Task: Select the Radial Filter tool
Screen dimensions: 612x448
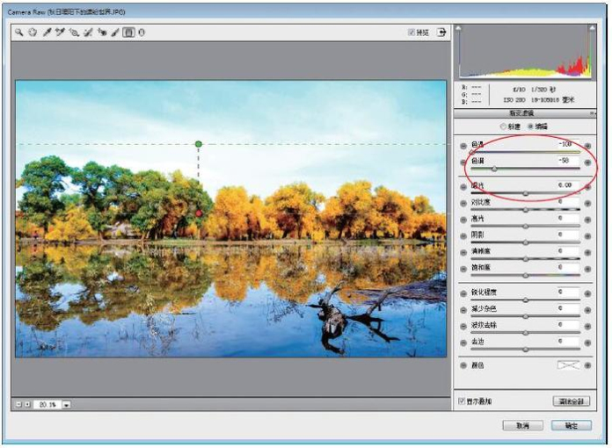Action: (x=141, y=33)
